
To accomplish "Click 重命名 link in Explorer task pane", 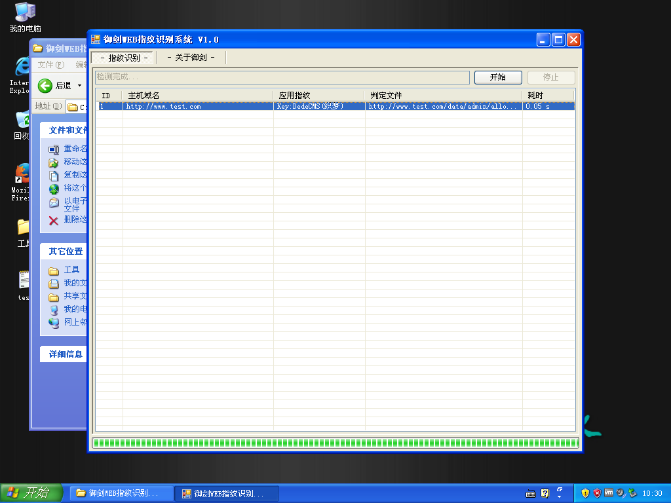I will click(75, 149).
